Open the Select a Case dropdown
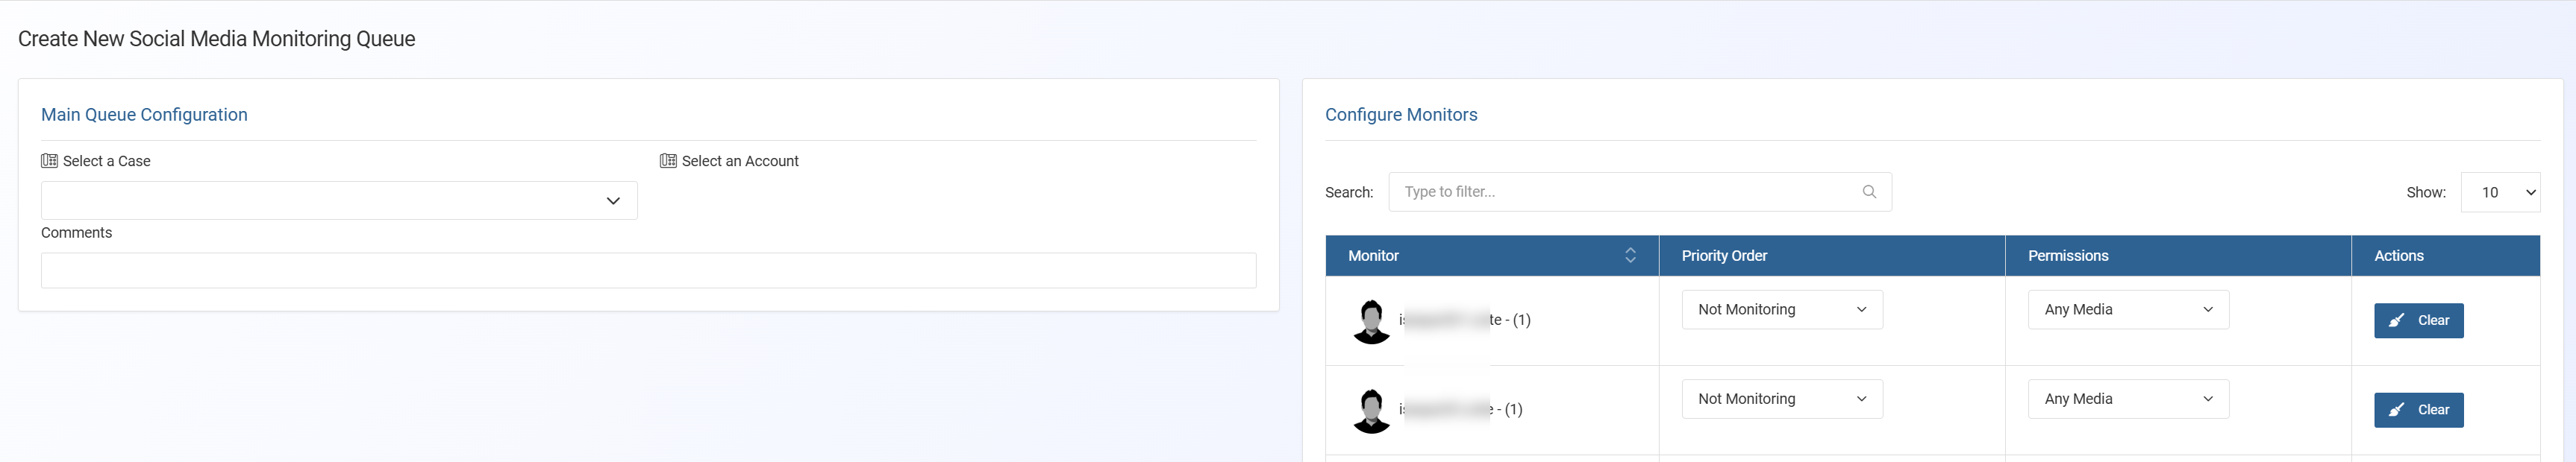This screenshot has height=462, width=2576. (339, 200)
